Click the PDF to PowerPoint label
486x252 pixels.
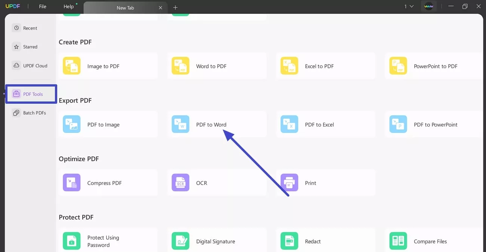tap(436, 125)
